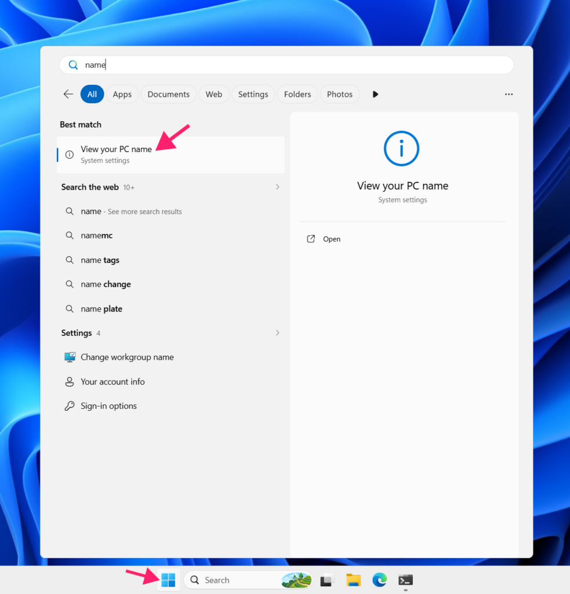
Task: Select the name plate web suggestion
Action: tap(170, 309)
